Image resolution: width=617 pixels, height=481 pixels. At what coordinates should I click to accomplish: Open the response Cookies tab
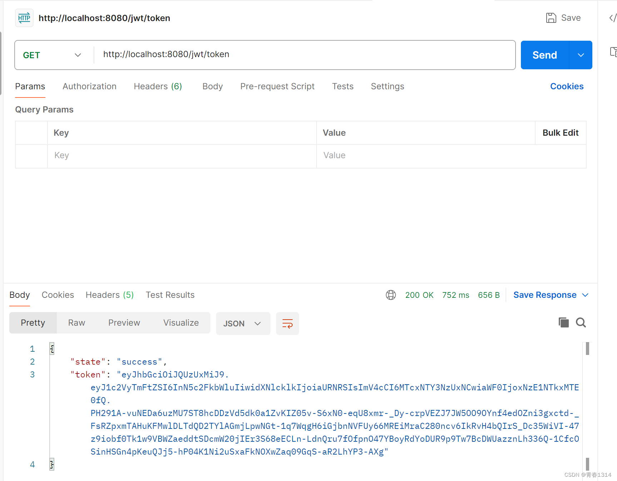point(58,295)
